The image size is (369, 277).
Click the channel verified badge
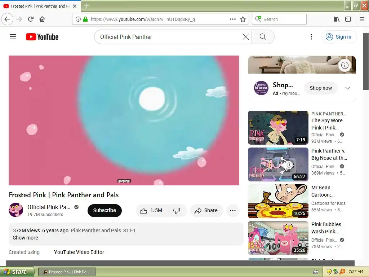pos(76,207)
